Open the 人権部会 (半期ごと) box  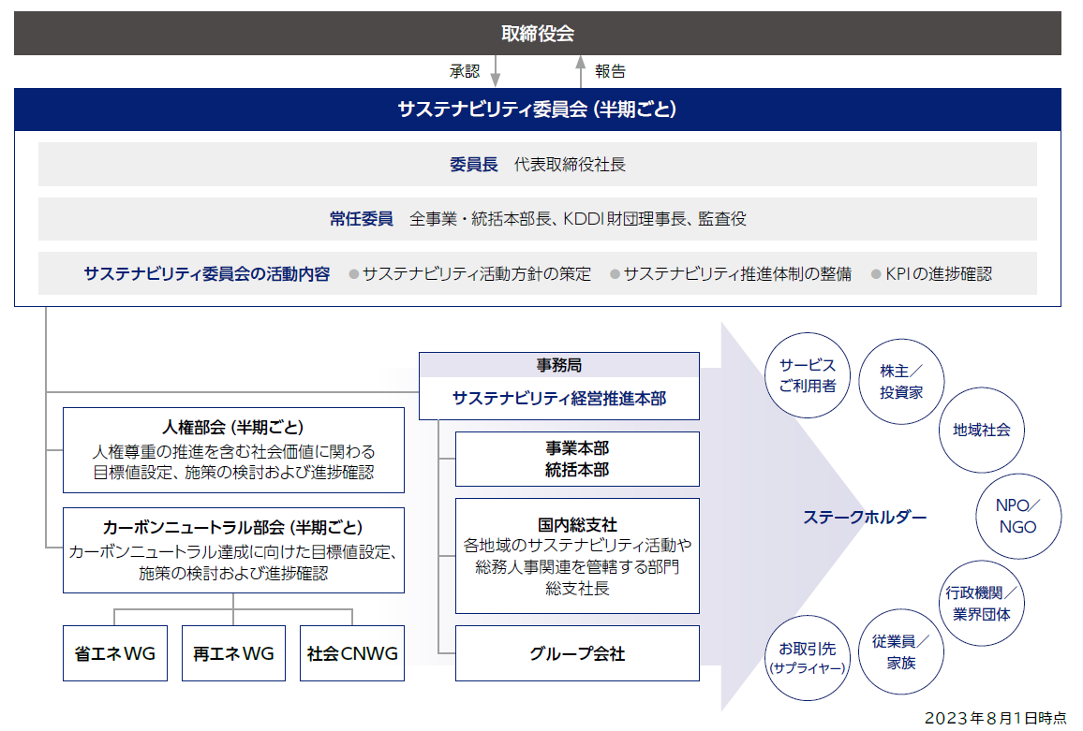click(x=233, y=449)
